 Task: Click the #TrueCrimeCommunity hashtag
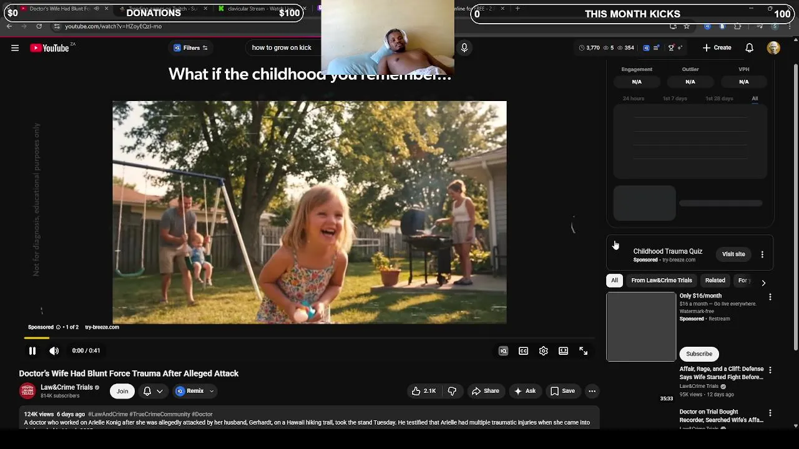(160, 414)
